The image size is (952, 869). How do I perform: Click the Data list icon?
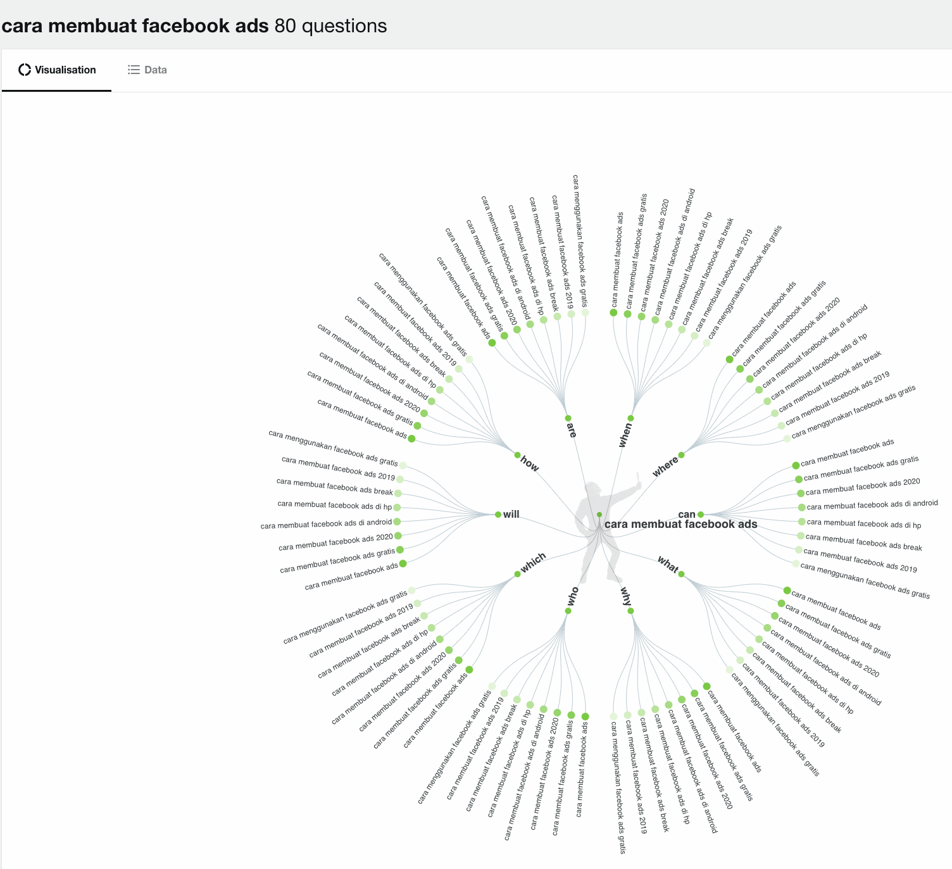click(134, 70)
